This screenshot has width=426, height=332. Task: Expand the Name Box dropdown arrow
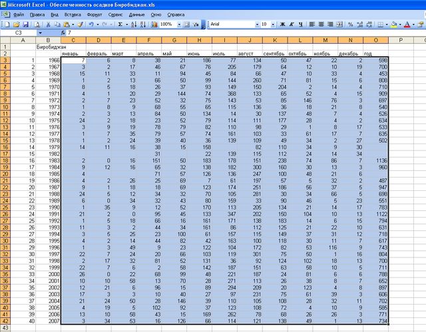pos(40,33)
